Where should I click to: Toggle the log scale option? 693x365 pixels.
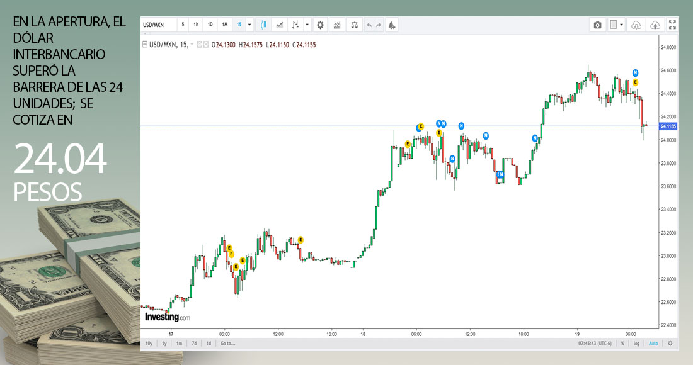click(x=636, y=344)
